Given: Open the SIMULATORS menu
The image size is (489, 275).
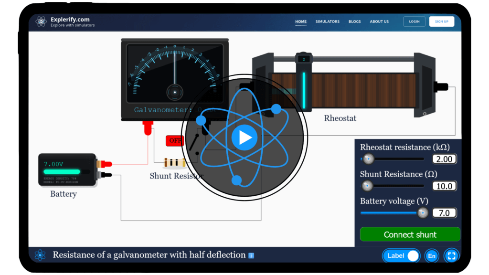Looking at the screenshot, I should 327,21.
